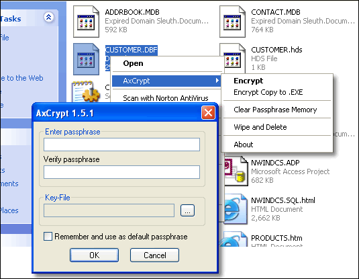Select AxCrypt in the context menu

point(166,81)
